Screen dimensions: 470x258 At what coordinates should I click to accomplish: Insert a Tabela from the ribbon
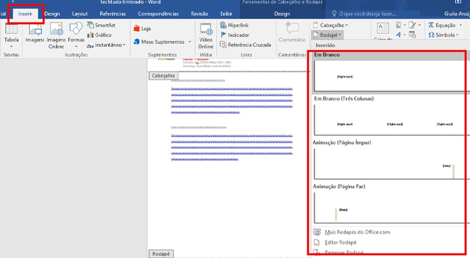tap(11, 35)
